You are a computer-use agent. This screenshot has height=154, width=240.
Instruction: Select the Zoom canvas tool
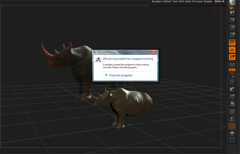(x=232, y=20)
